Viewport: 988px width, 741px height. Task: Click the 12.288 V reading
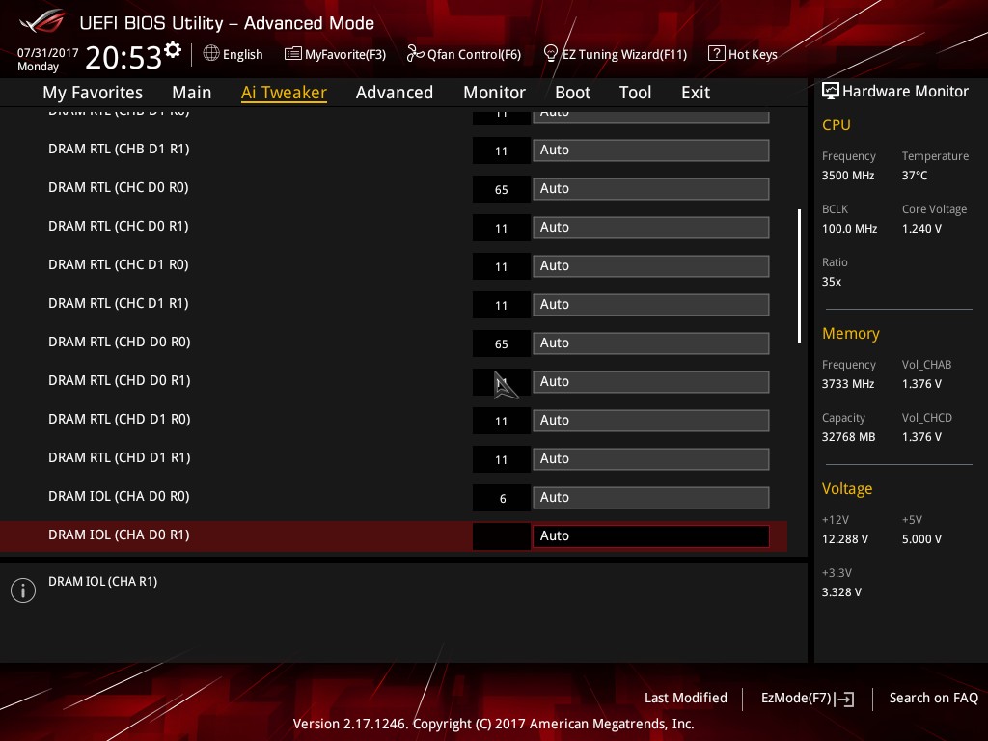(x=845, y=539)
